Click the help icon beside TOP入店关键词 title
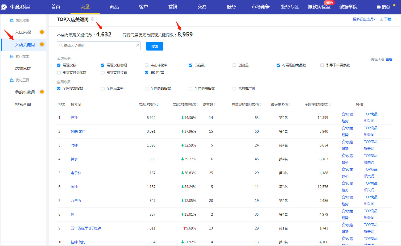 coord(93,19)
